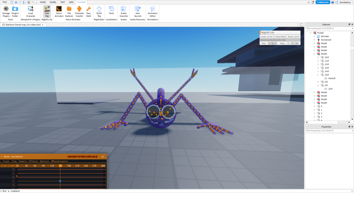Toggle the lock on the first Moon Animator track
This screenshot has height=199, width=354.
point(13,169)
